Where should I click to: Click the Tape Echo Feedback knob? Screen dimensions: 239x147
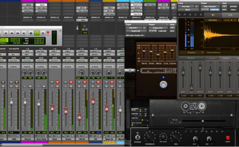150,137
